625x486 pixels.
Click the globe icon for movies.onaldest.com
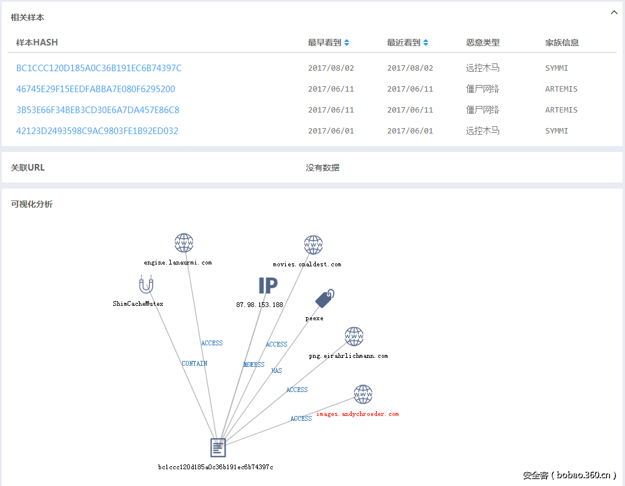click(x=313, y=245)
